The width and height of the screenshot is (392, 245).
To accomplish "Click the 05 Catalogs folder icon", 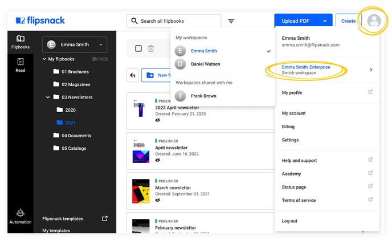I will tap(56, 148).
